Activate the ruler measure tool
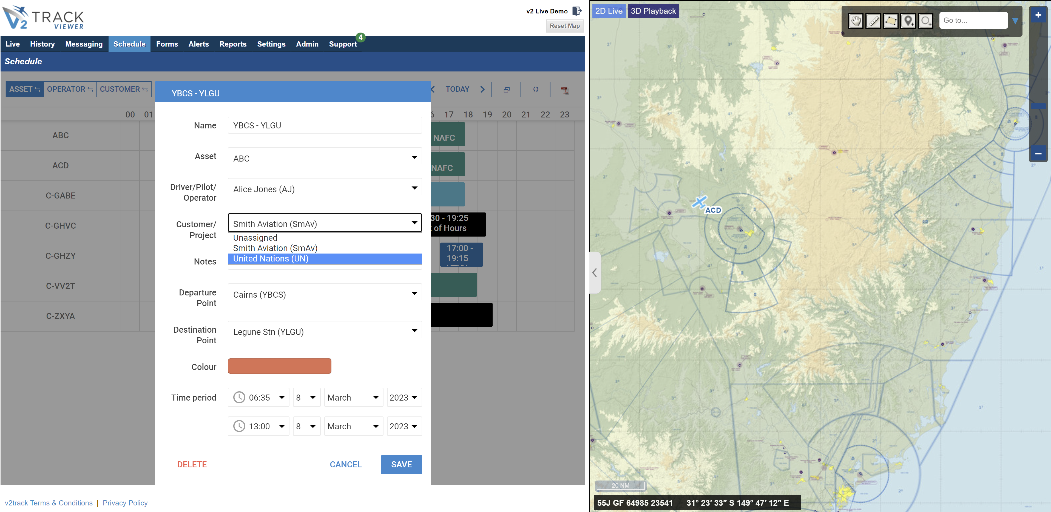 (x=873, y=20)
